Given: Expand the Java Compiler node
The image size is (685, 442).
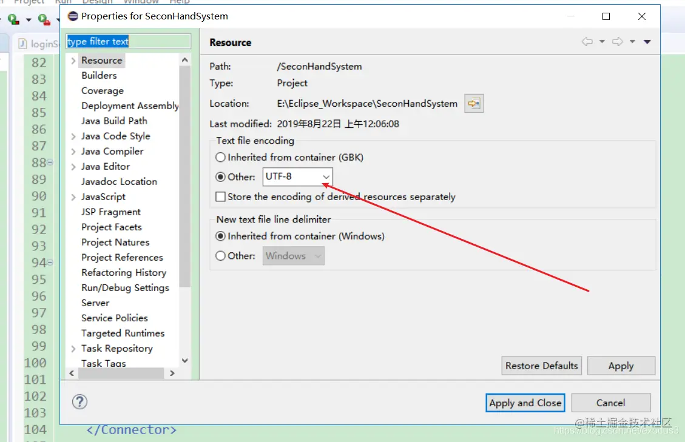Looking at the screenshot, I should point(73,152).
